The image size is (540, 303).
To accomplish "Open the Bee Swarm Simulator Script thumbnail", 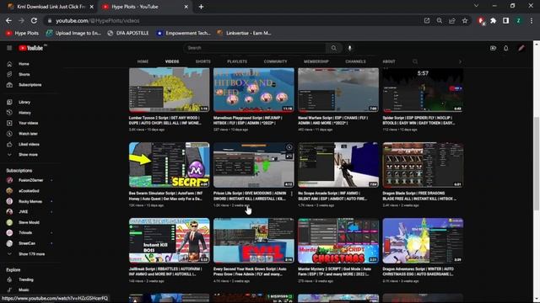I will click(169, 165).
